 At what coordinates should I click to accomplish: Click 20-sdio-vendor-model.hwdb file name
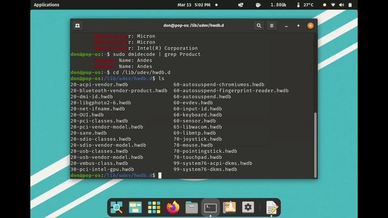point(109,145)
